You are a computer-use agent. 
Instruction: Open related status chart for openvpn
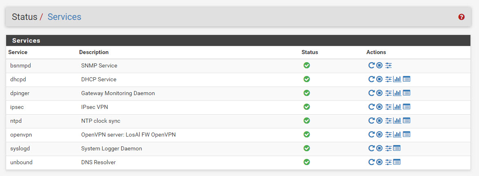pyautogui.click(x=397, y=134)
